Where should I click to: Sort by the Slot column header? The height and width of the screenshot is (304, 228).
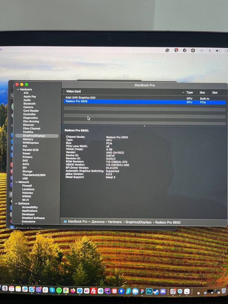215,93
